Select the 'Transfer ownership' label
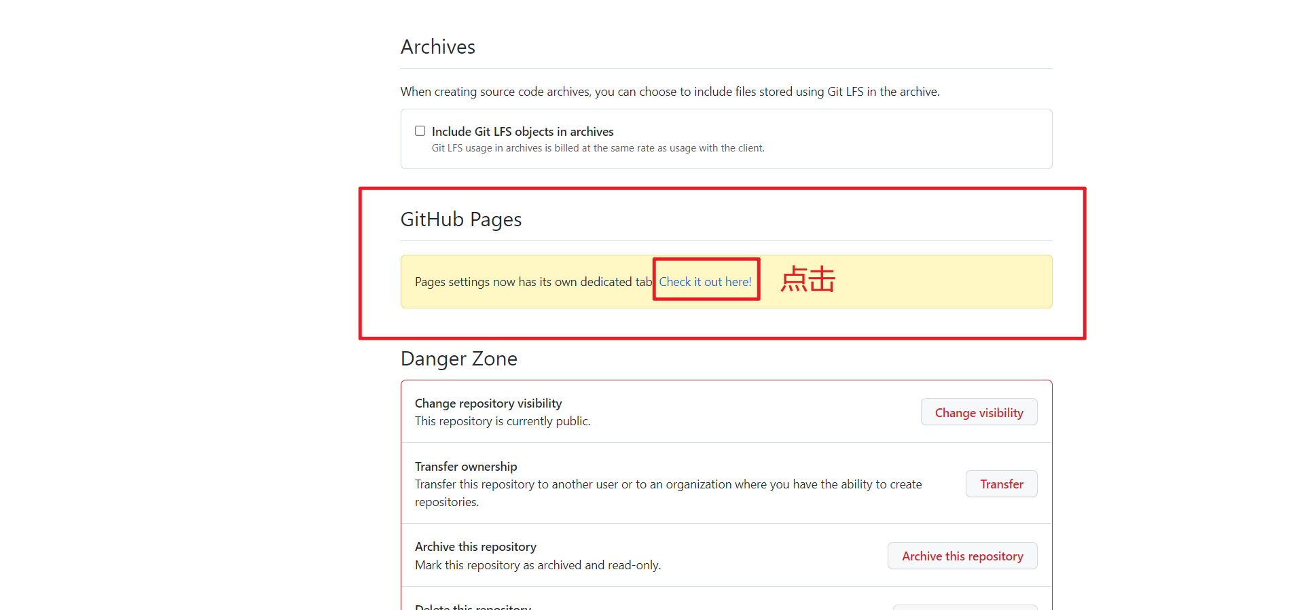 pyautogui.click(x=466, y=467)
